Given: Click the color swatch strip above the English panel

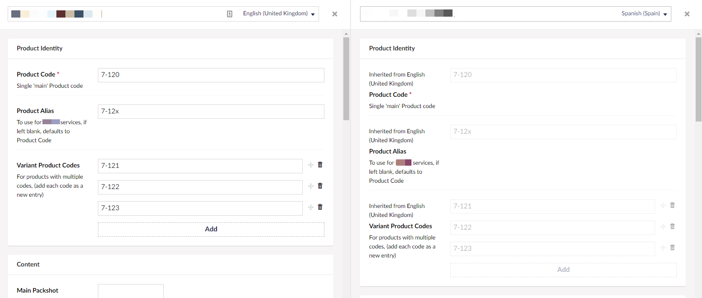Looking at the screenshot, I should pos(54,14).
